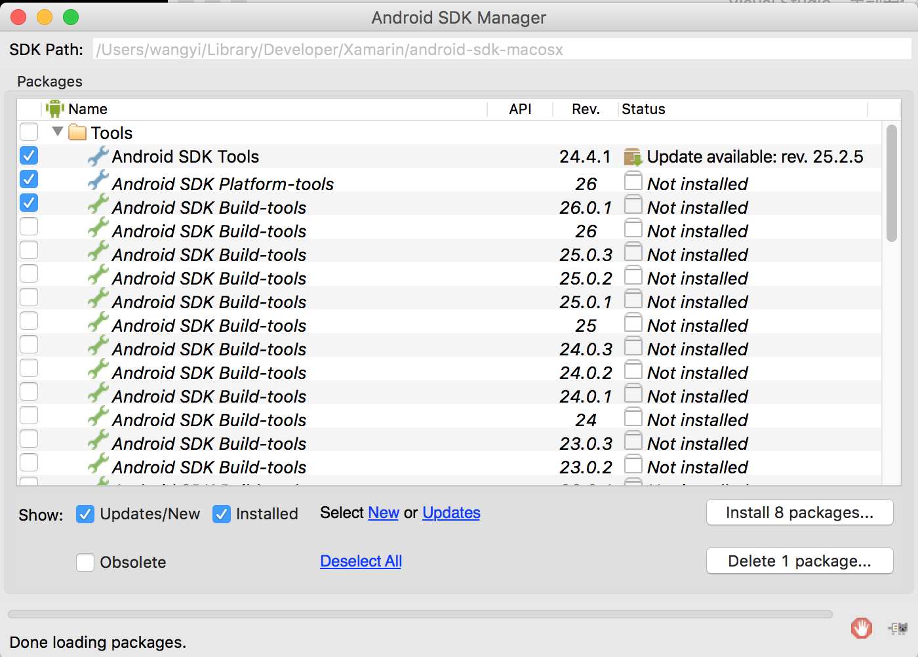Click the red stop hand icon
Image resolution: width=918 pixels, height=657 pixels.
(x=862, y=628)
